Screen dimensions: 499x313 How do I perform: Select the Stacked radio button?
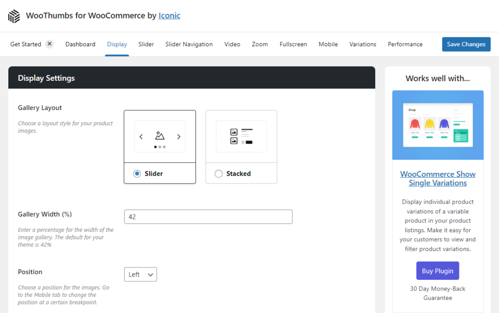coord(218,174)
